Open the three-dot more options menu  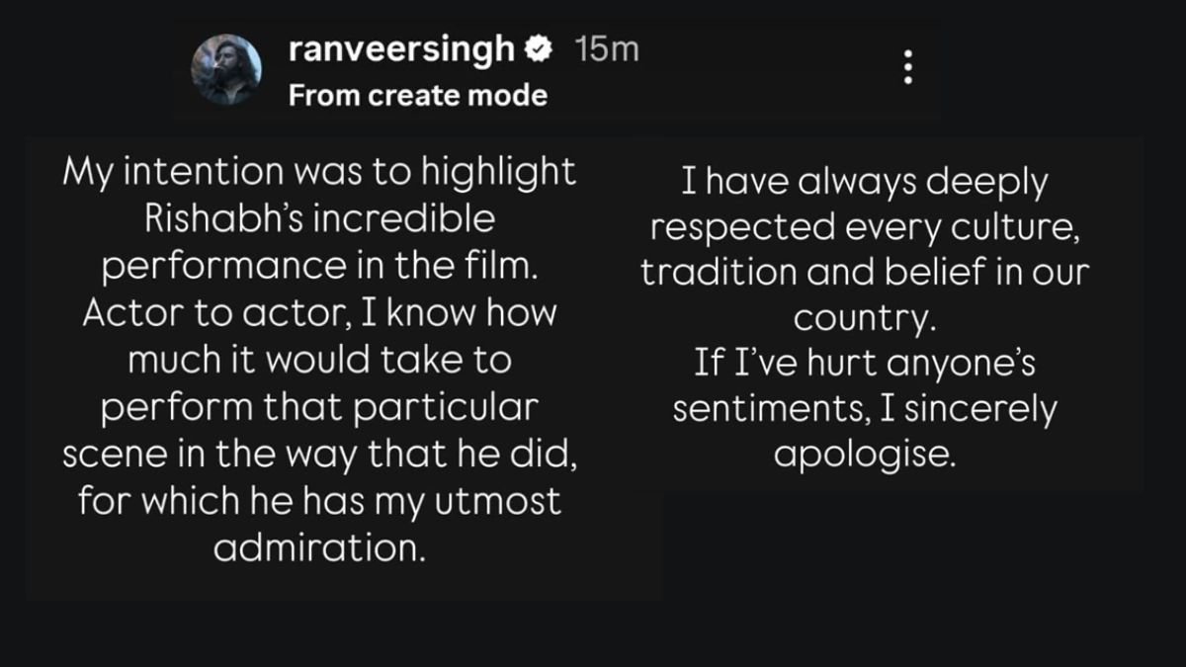[907, 66]
